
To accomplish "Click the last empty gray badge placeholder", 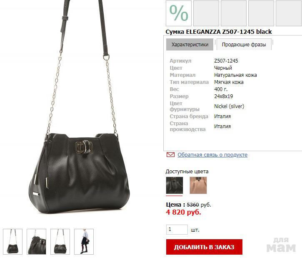I will (x=289, y=13).
